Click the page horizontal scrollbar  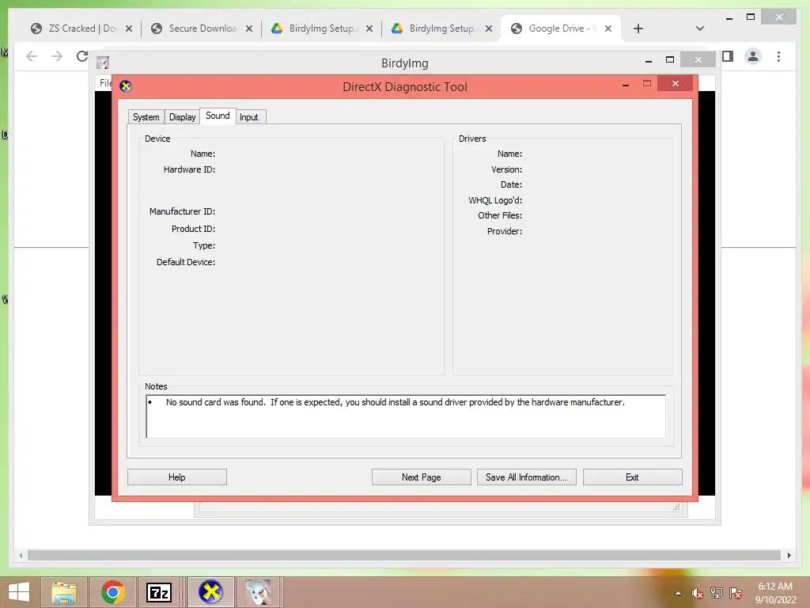tap(404, 555)
